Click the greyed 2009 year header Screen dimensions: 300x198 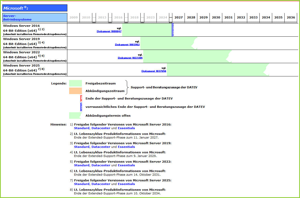[74, 17]
